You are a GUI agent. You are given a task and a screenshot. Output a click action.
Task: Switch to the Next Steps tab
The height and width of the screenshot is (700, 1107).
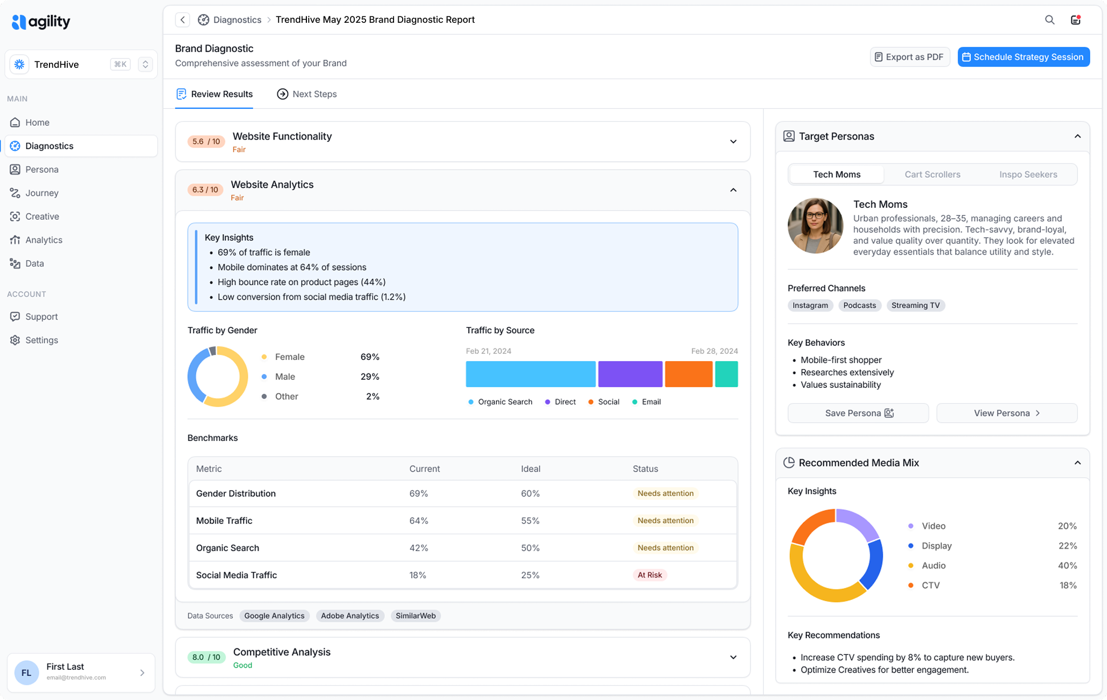pyautogui.click(x=307, y=94)
